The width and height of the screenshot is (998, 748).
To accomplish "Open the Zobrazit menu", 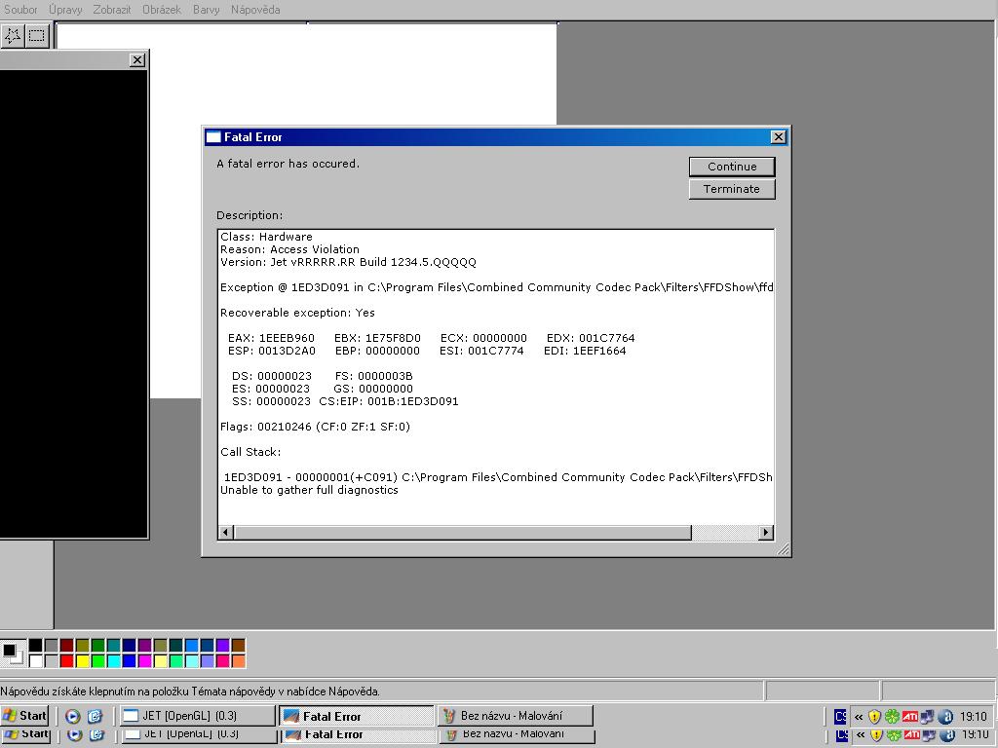I will (111, 10).
